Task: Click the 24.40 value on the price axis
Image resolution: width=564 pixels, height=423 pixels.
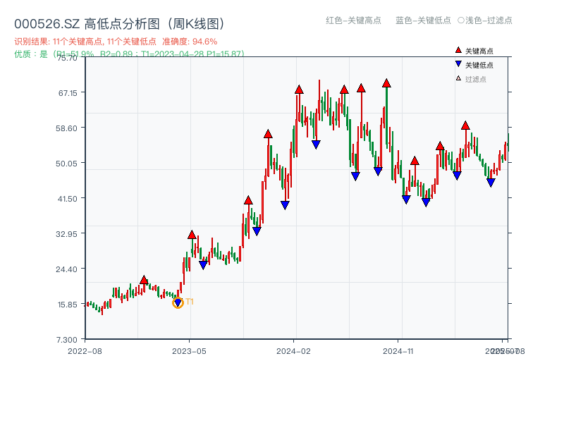Action: coord(66,269)
